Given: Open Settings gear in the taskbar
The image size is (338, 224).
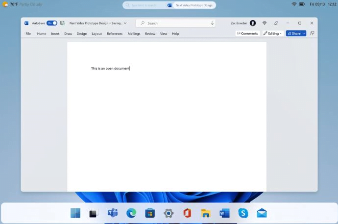Looking at the screenshot, I should pos(169,213).
